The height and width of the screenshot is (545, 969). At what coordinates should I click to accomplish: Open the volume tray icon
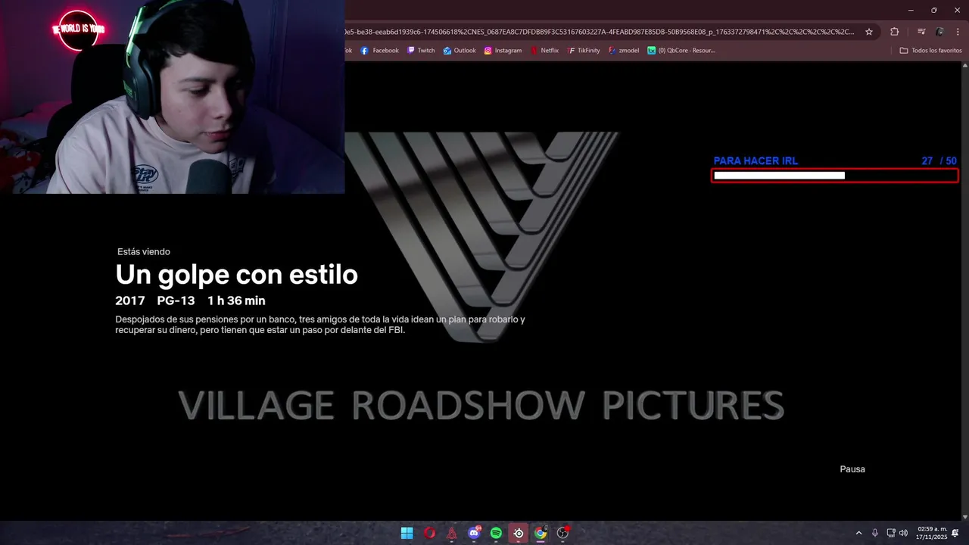(903, 533)
